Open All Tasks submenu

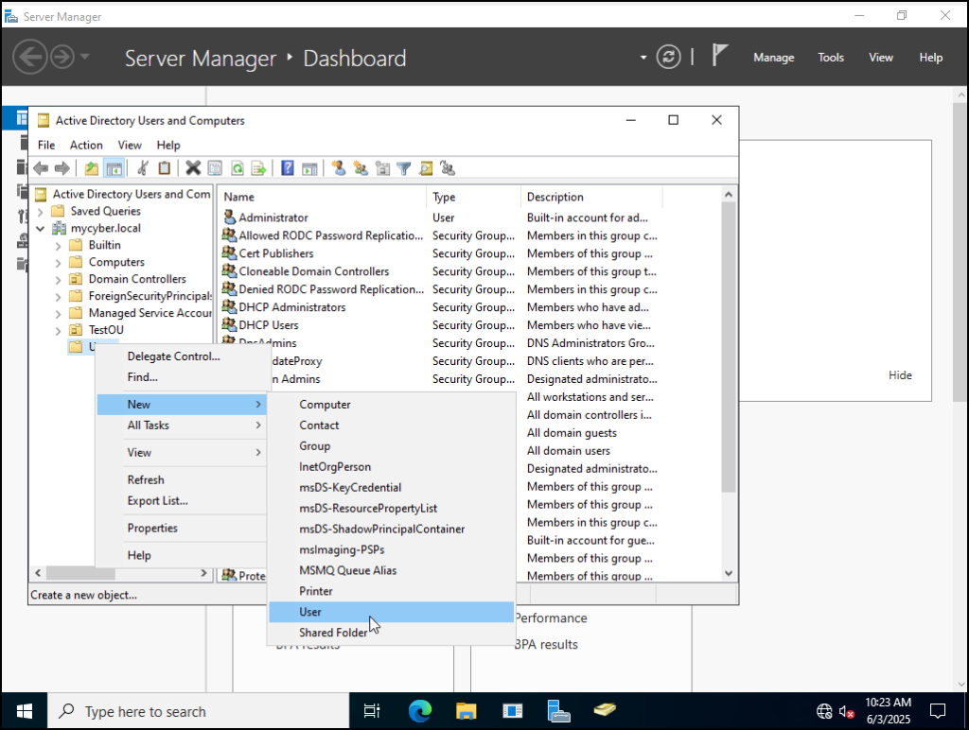click(182, 425)
